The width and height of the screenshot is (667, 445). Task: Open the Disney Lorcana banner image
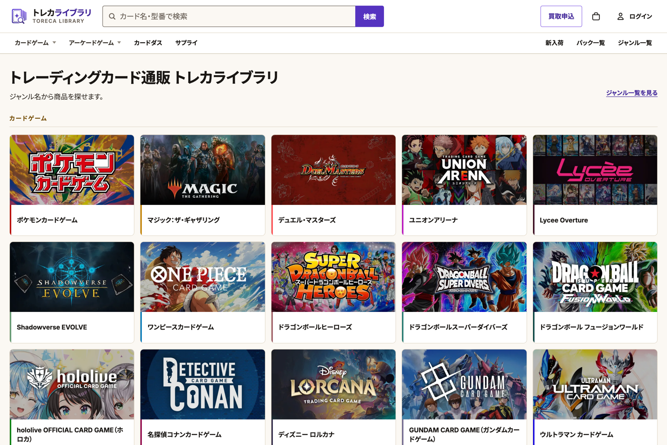pyautogui.click(x=333, y=385)
